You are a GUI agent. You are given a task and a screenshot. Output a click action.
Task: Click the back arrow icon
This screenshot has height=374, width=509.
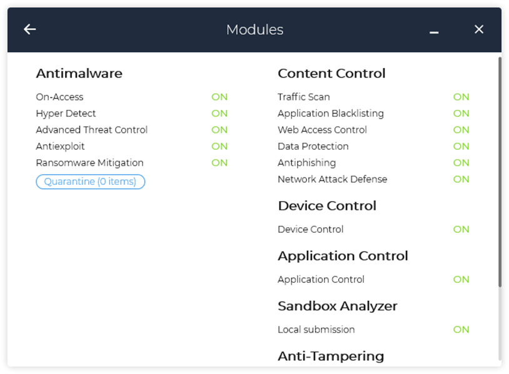pyautogui.click(x=30, y=29)
